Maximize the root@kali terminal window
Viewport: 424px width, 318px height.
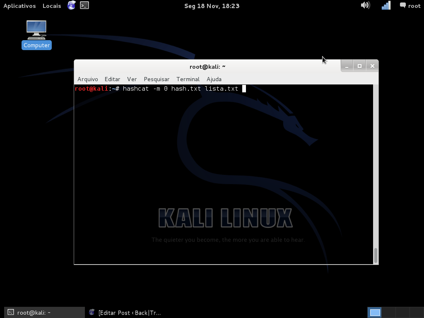(360, 66)
